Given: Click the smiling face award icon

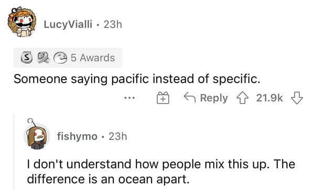Looking at the screenshot, I should (x=60, y=58).
